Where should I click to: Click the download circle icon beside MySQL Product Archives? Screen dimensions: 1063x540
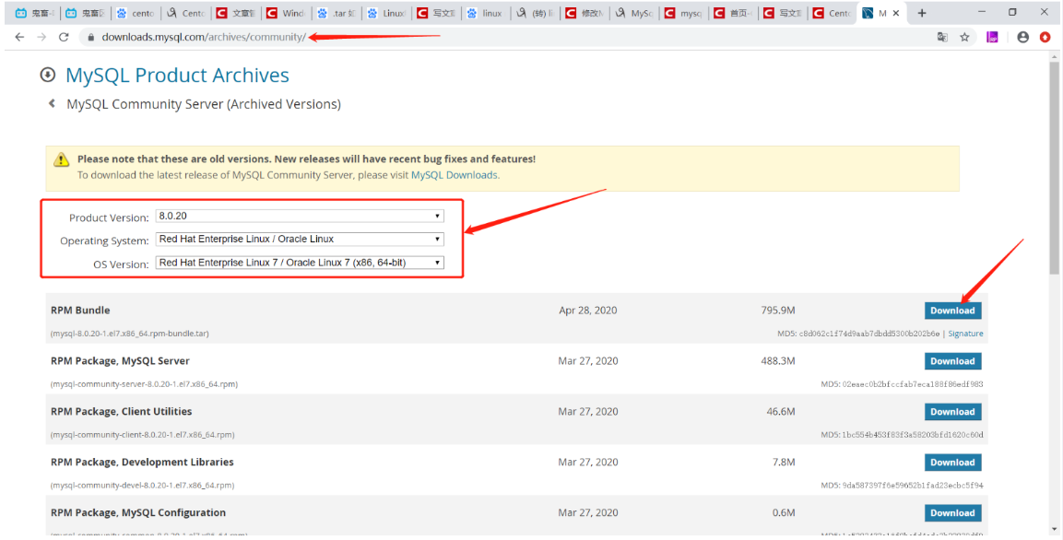point(47,76)
